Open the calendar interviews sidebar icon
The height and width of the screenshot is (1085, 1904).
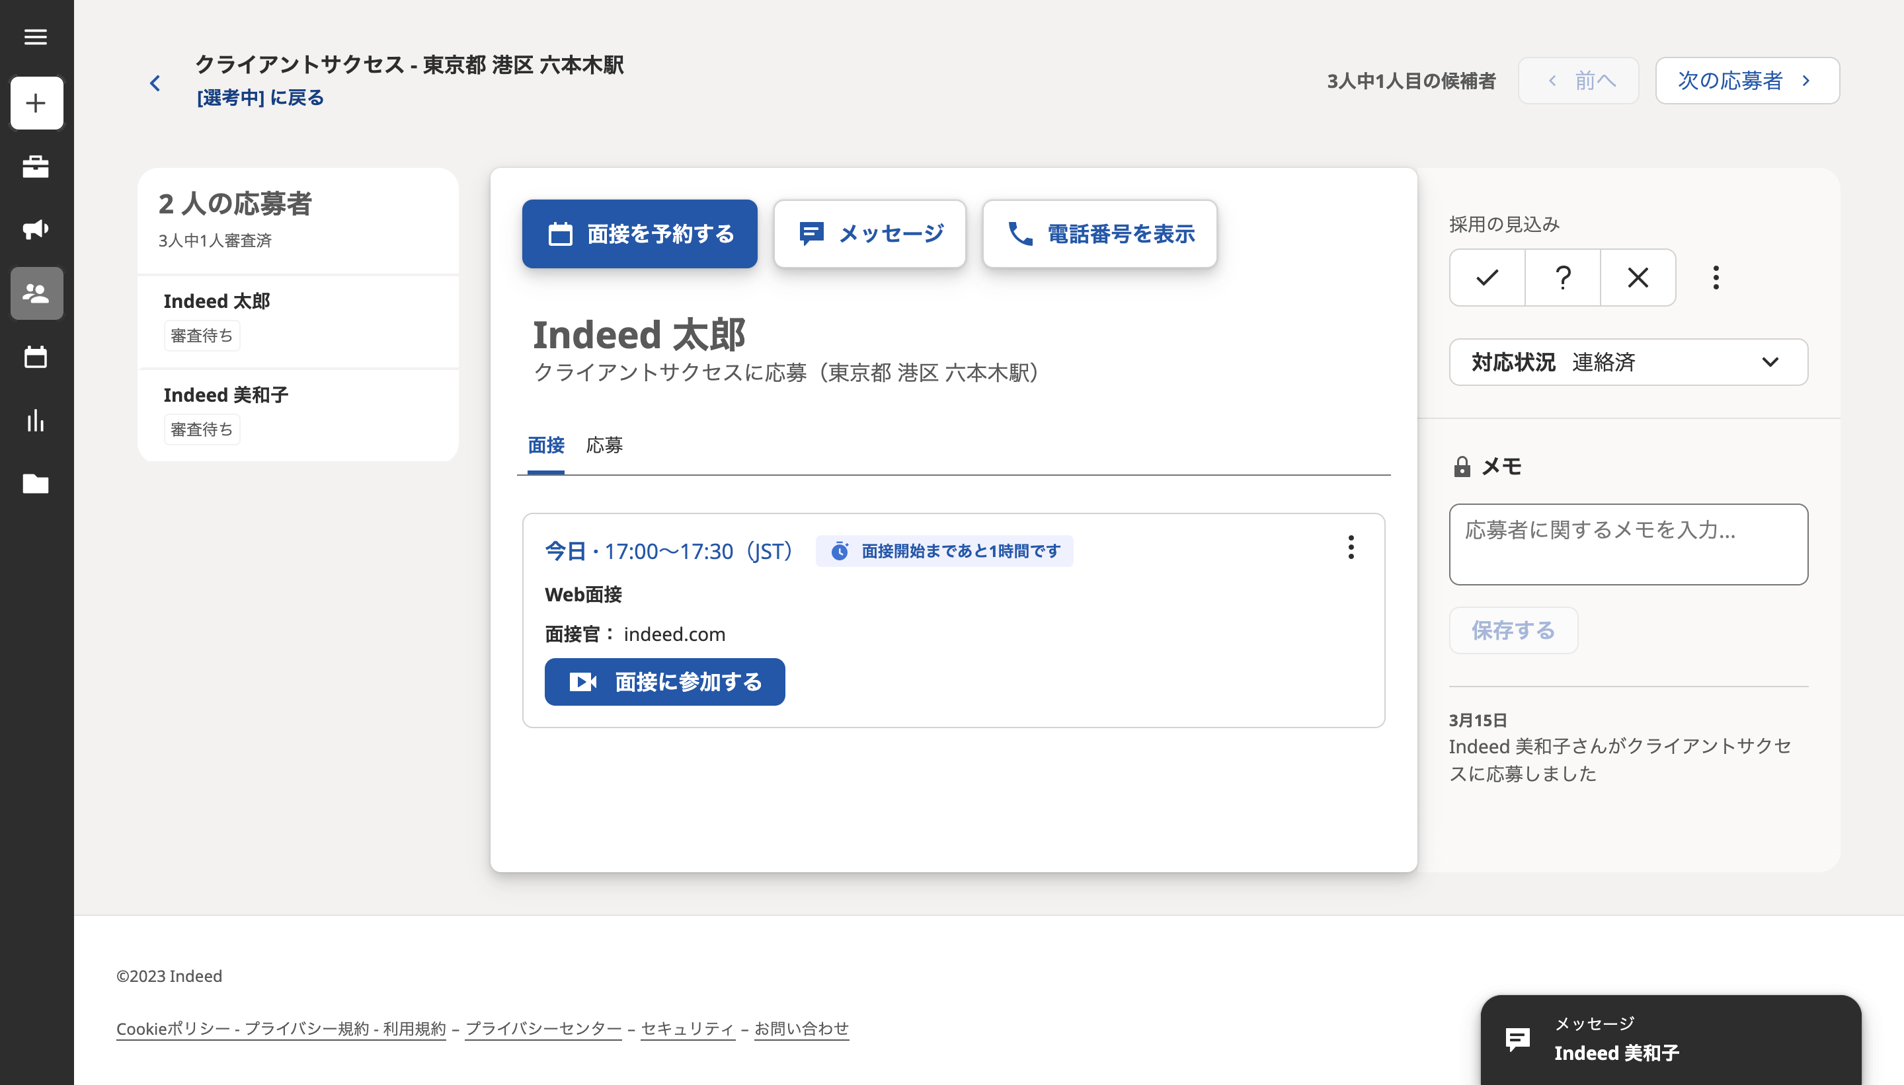click(36, 357)
